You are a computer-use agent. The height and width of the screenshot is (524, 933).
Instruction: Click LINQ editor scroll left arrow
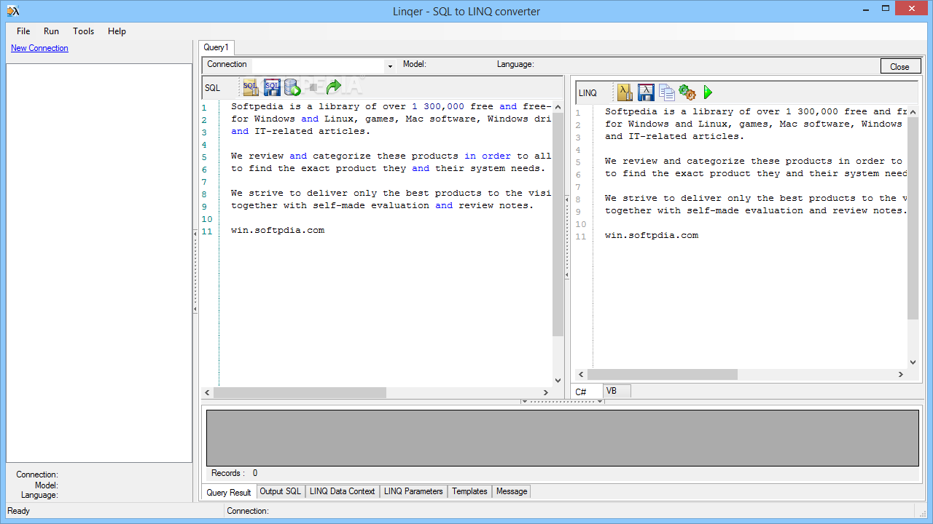click(581, 374)
